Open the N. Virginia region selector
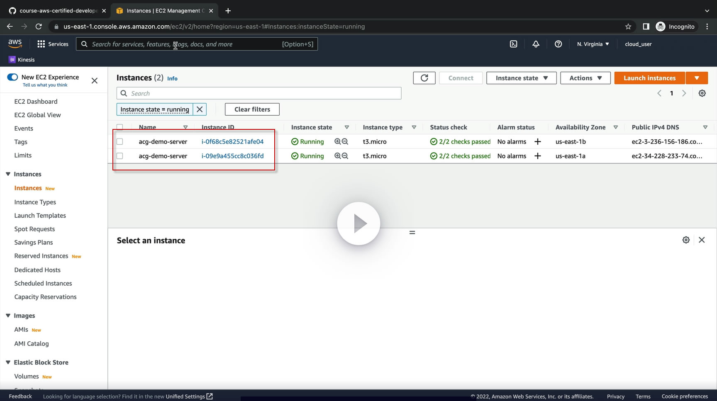This screenshot has width=717, height=401. [593, 44]
